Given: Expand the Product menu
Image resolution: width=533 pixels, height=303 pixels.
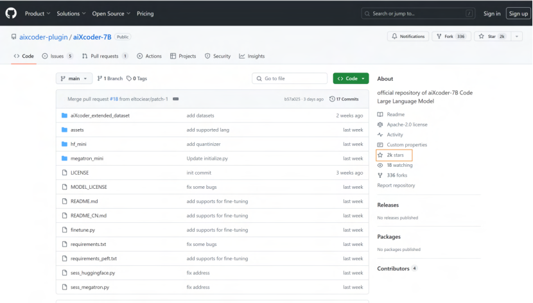Looking at the screenshot, I should coord(37,13).
